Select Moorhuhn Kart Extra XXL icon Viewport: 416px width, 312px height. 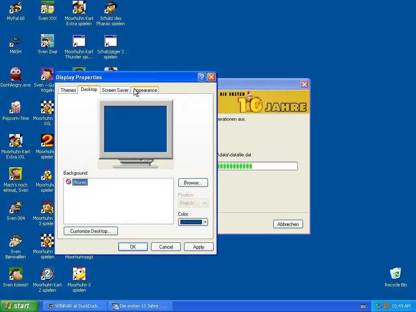pos(15,146)
